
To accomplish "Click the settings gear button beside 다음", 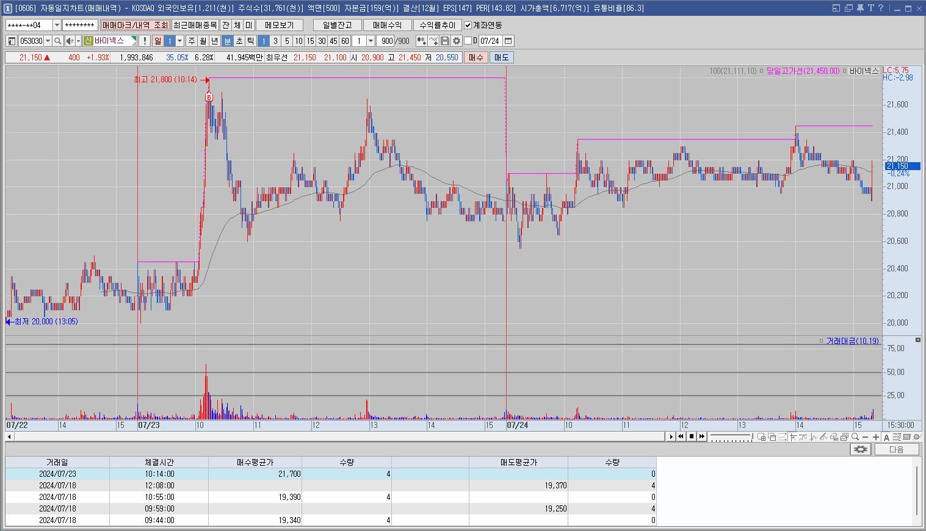I will pyautogui.click(x=861, y=449).
